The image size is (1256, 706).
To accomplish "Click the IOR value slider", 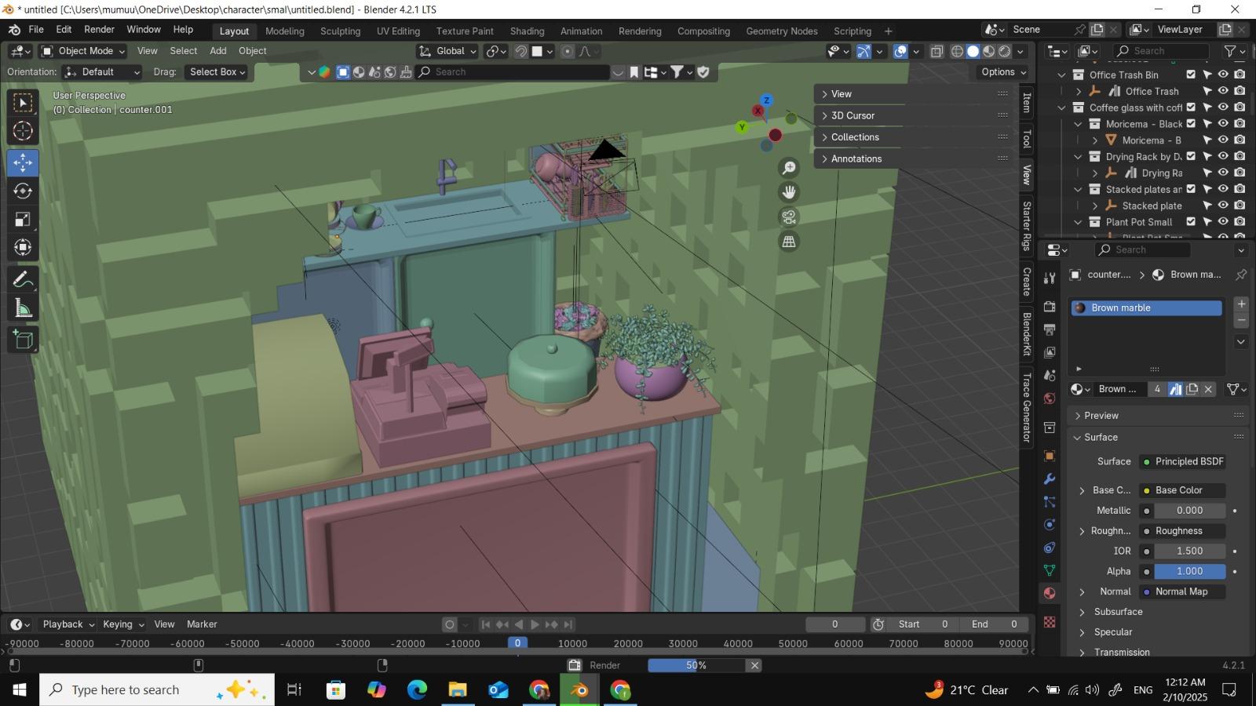I will 1189,551.
